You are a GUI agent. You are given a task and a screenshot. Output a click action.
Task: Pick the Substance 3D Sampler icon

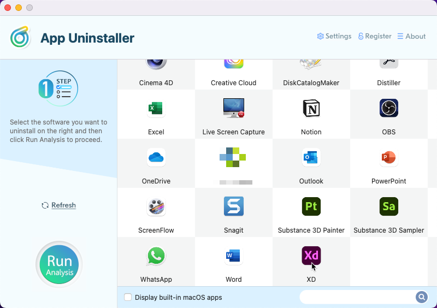pyautogui.click(x=389, y=206)
